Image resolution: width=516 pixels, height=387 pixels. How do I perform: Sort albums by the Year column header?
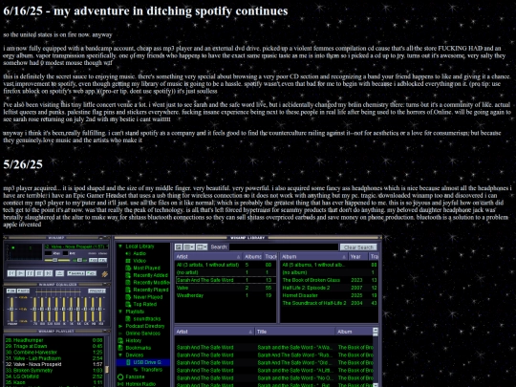[x=358, y=257]
